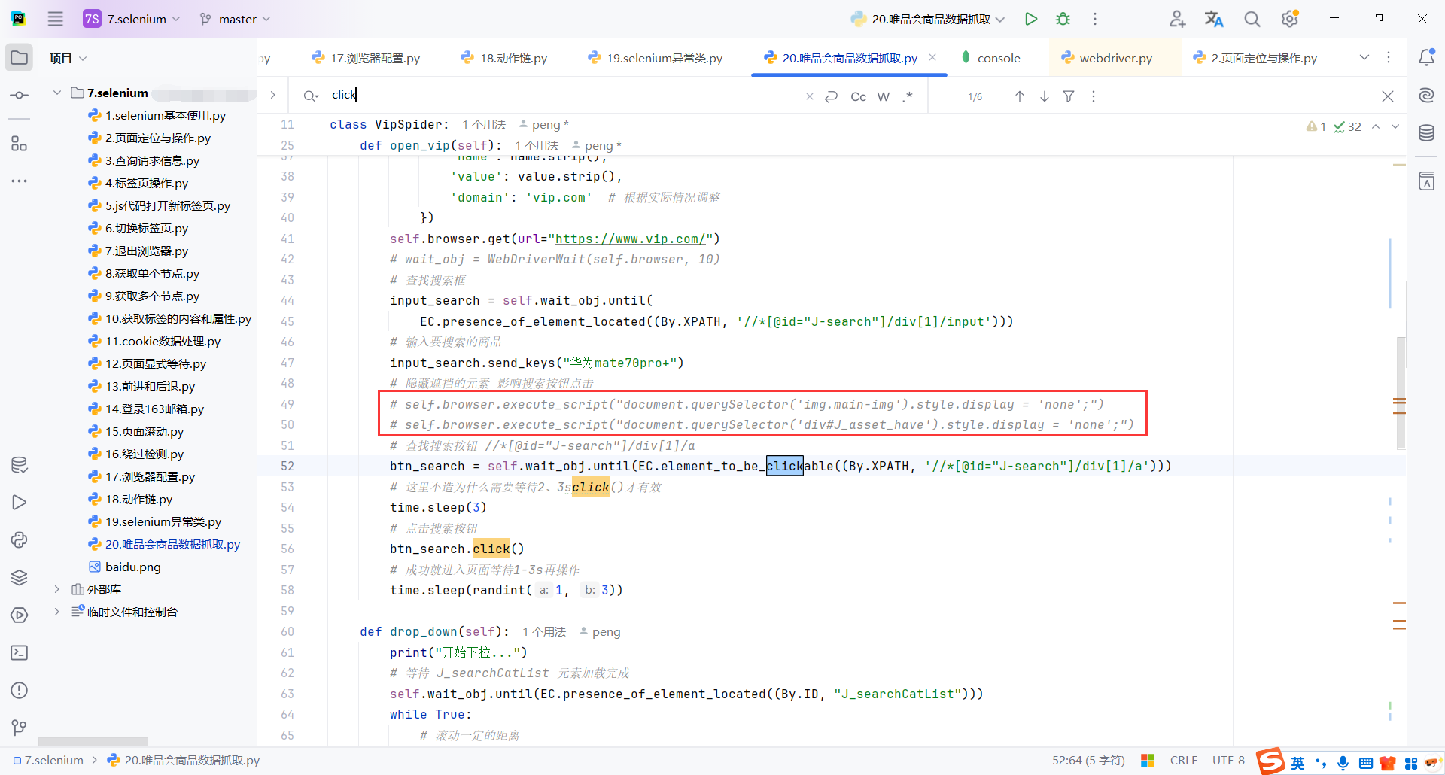Open more find options menu
Image resolution: width=1445 pixels, height=775 pixels.
1094,96
